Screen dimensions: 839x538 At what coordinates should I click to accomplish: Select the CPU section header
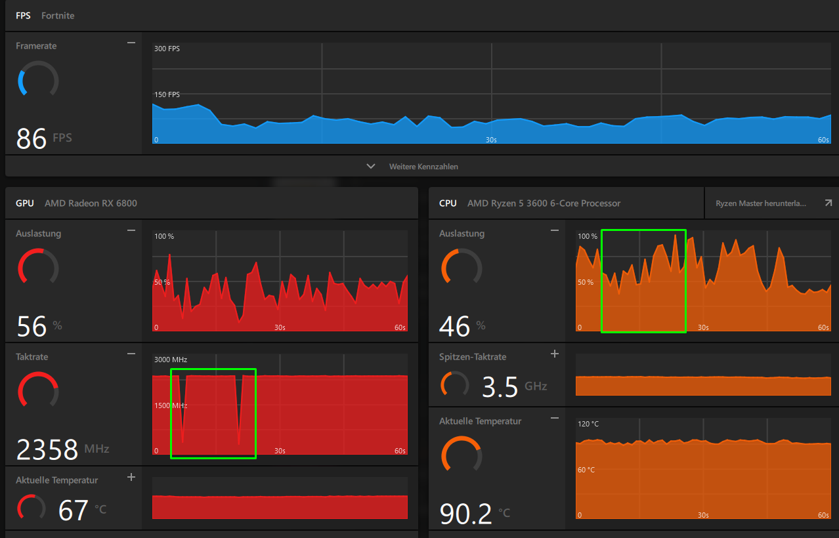tap(448, 203)
